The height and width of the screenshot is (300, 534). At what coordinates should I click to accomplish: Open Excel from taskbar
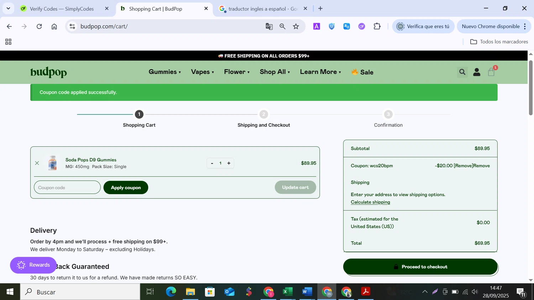pyautogui.click(x=287, y=292)
